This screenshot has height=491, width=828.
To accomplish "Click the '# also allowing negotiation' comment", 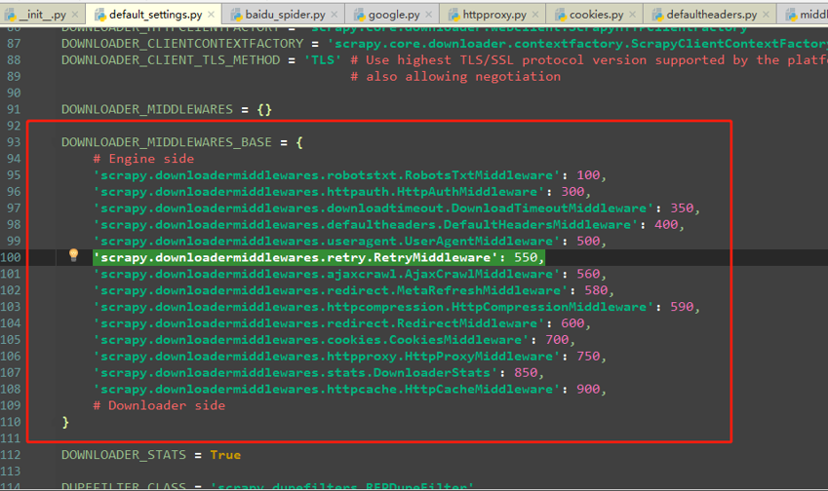I will click(x=455, y=76).
